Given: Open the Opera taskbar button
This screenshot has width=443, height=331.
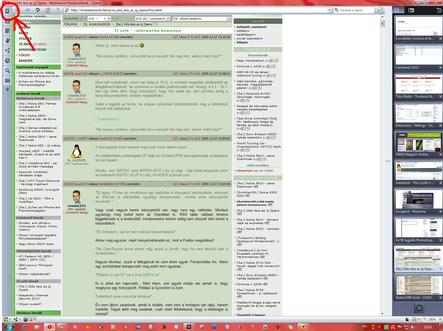Looking at the screenshot, I should (x=50, y=327).
